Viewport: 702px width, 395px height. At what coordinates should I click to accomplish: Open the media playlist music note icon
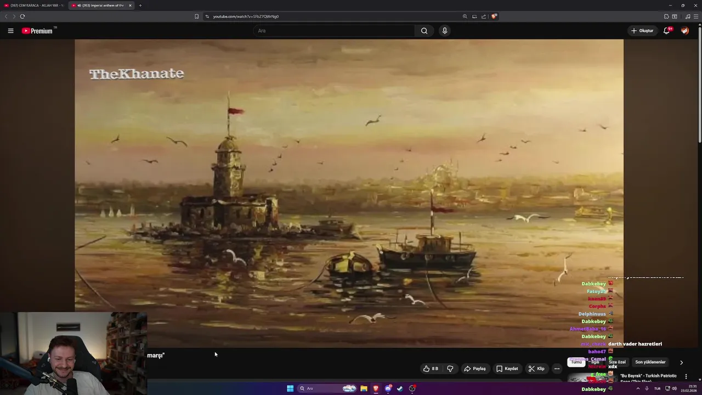(x=688, y=16)
